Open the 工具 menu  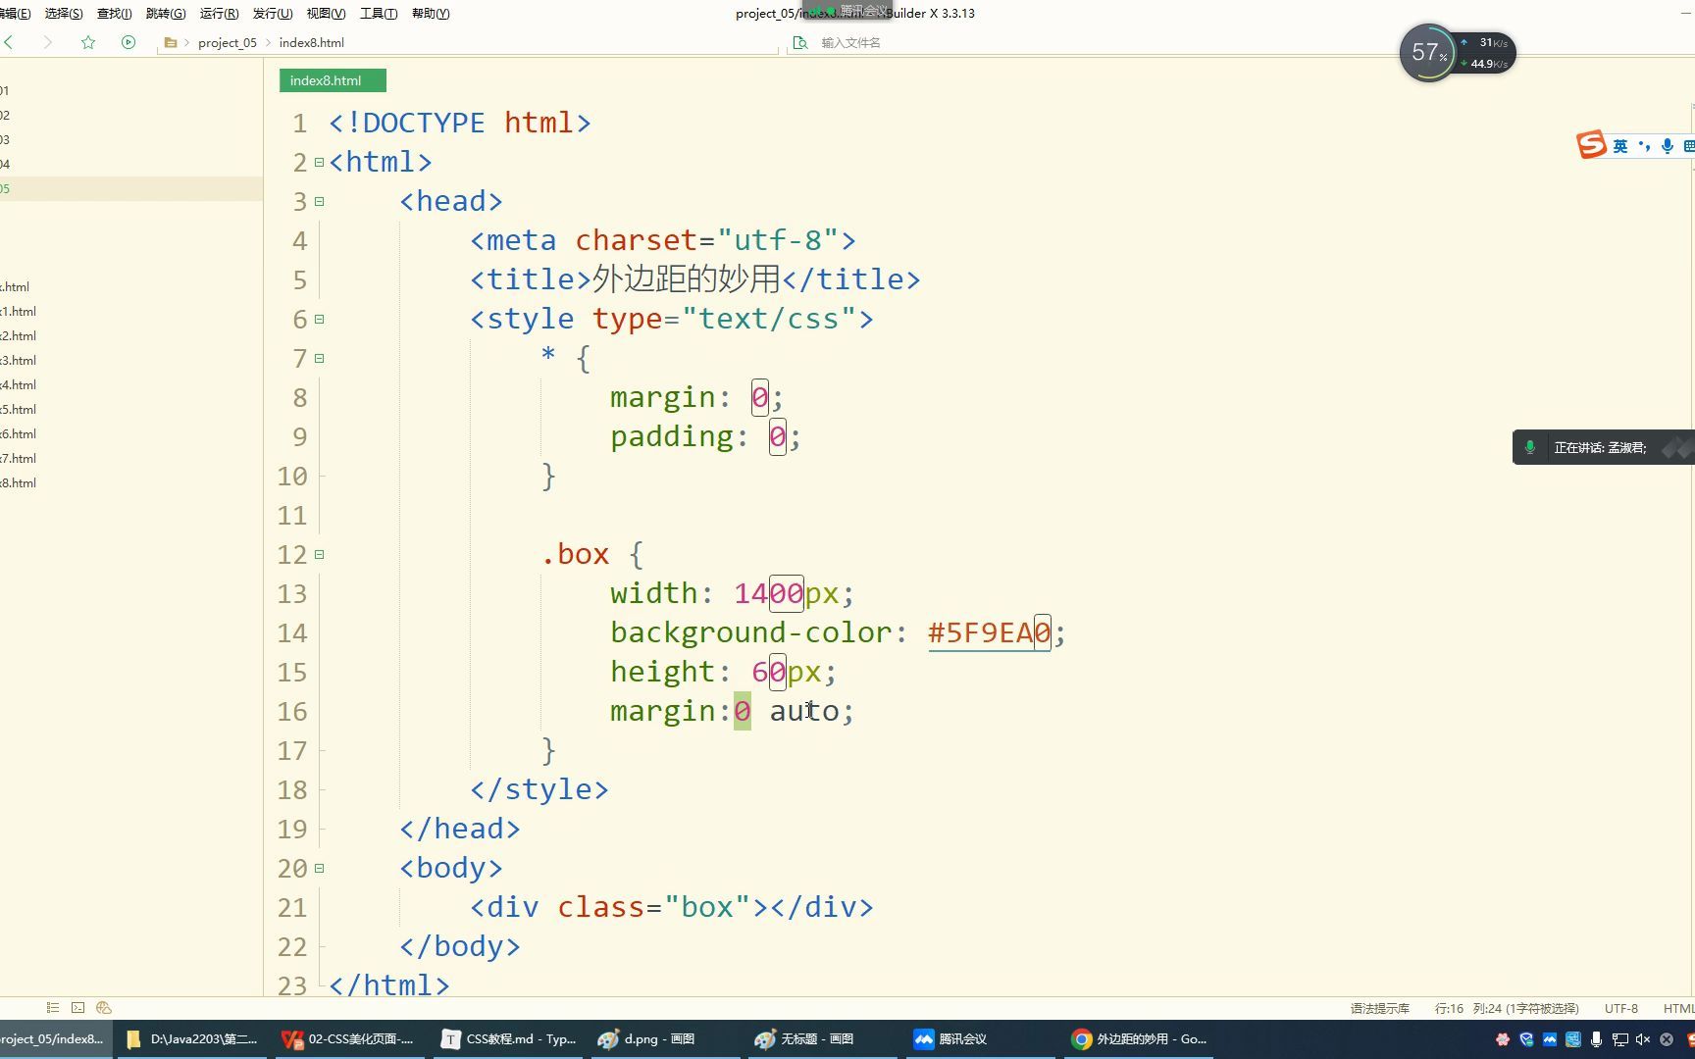[x=379, y=13]
